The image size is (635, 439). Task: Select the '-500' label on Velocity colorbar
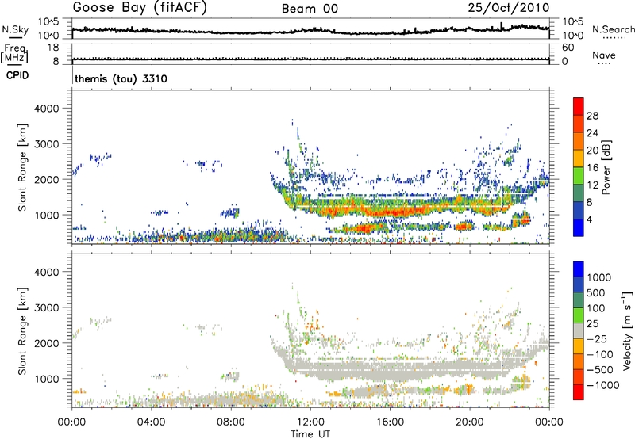(x=600, y=370)
